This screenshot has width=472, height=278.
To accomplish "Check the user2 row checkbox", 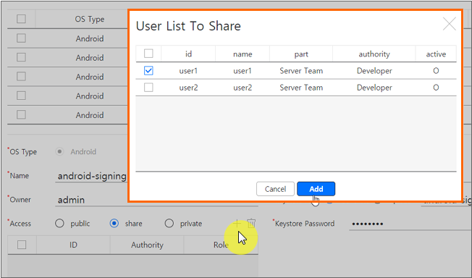I will tap(148, 88).
